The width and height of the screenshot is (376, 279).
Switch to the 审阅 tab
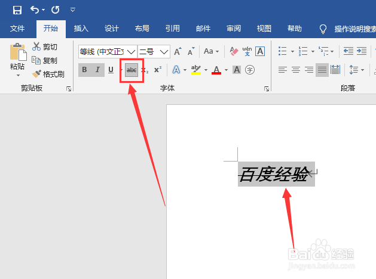pos(234,29)
